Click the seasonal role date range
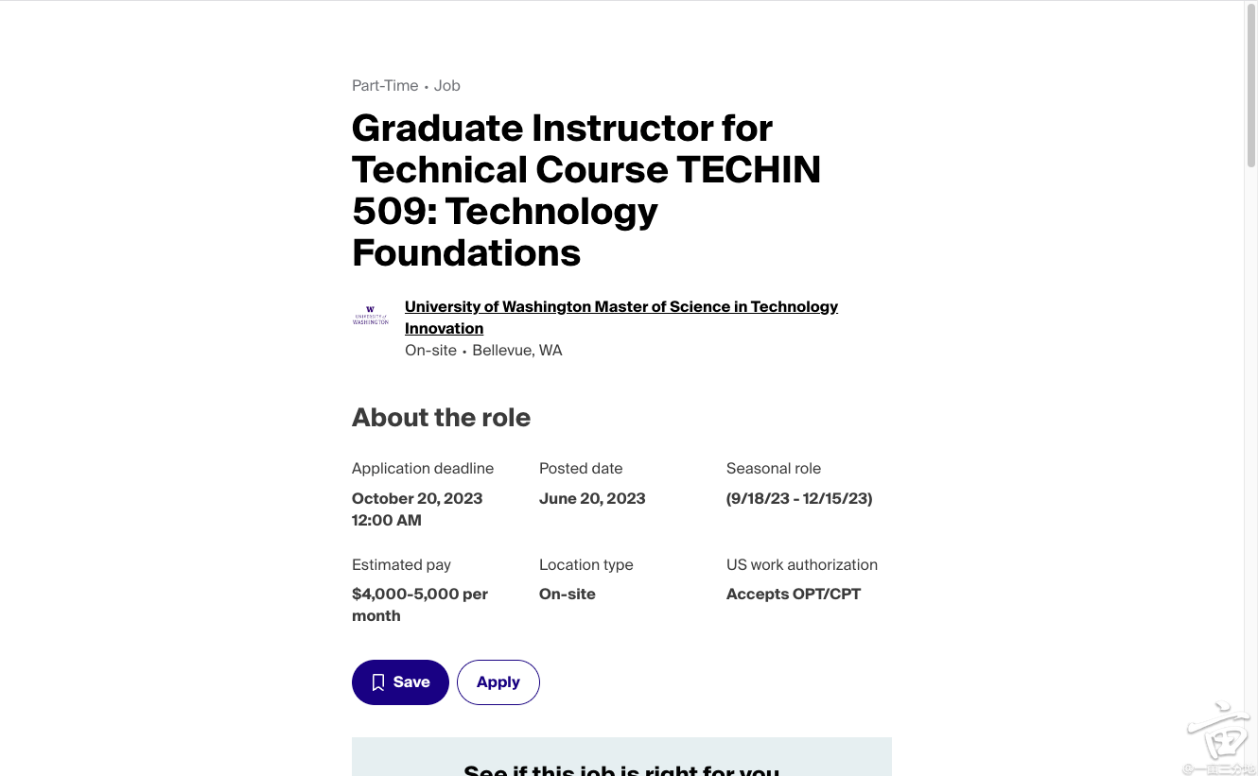The height and width of the screenshot is (776, 1258). point(798,498)
